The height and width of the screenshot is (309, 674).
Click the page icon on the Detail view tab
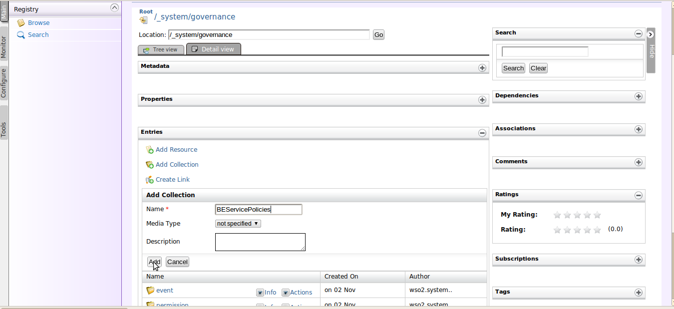[x=194, y=48]
